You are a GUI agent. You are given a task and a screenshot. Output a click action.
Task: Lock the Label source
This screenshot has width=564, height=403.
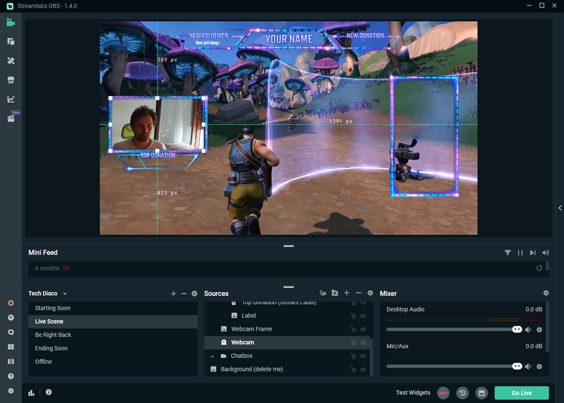(353, 316)
